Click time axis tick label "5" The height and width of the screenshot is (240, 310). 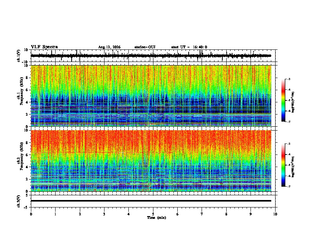(x=153, y=214)
